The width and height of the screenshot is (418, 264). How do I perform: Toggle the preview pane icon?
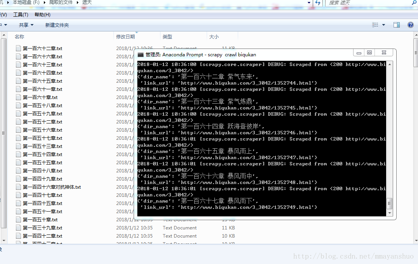tap(396, 25)
